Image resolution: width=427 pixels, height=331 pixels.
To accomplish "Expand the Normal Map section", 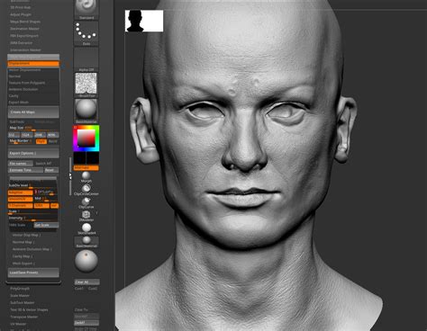I will [23, 242].
